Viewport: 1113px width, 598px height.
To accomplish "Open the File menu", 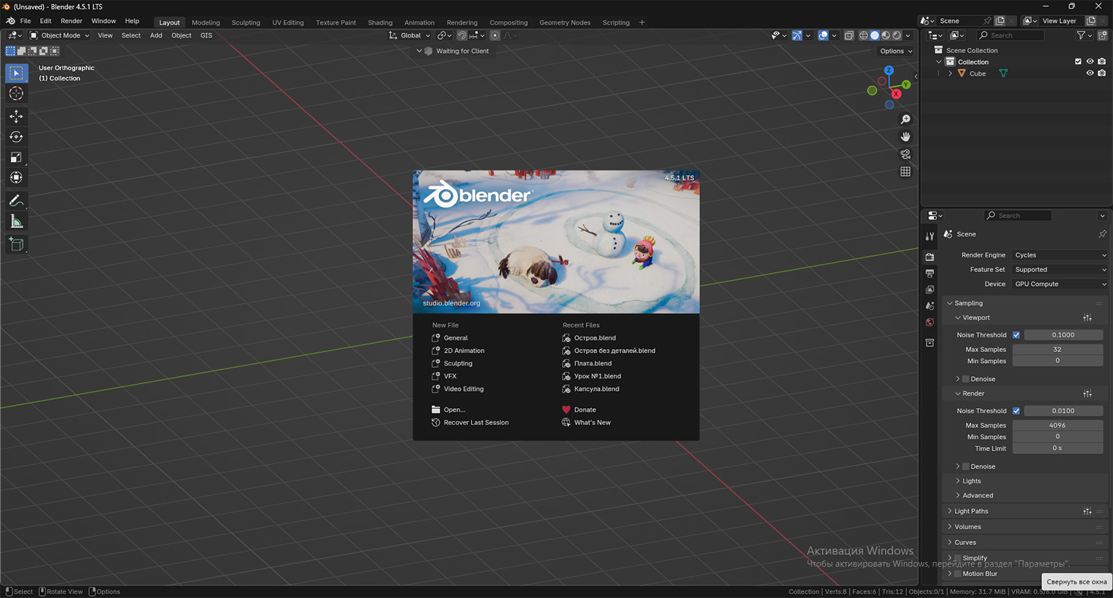I will click(x=26, y=21).
